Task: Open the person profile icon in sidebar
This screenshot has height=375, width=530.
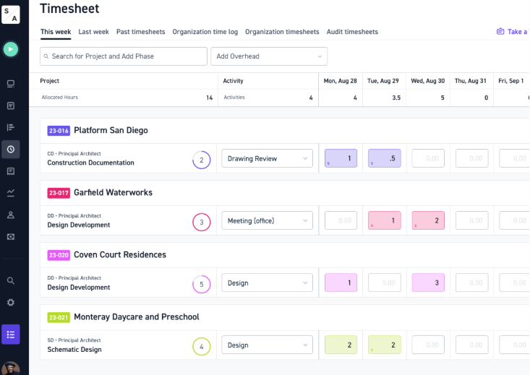Action: (x=11, y=215)
